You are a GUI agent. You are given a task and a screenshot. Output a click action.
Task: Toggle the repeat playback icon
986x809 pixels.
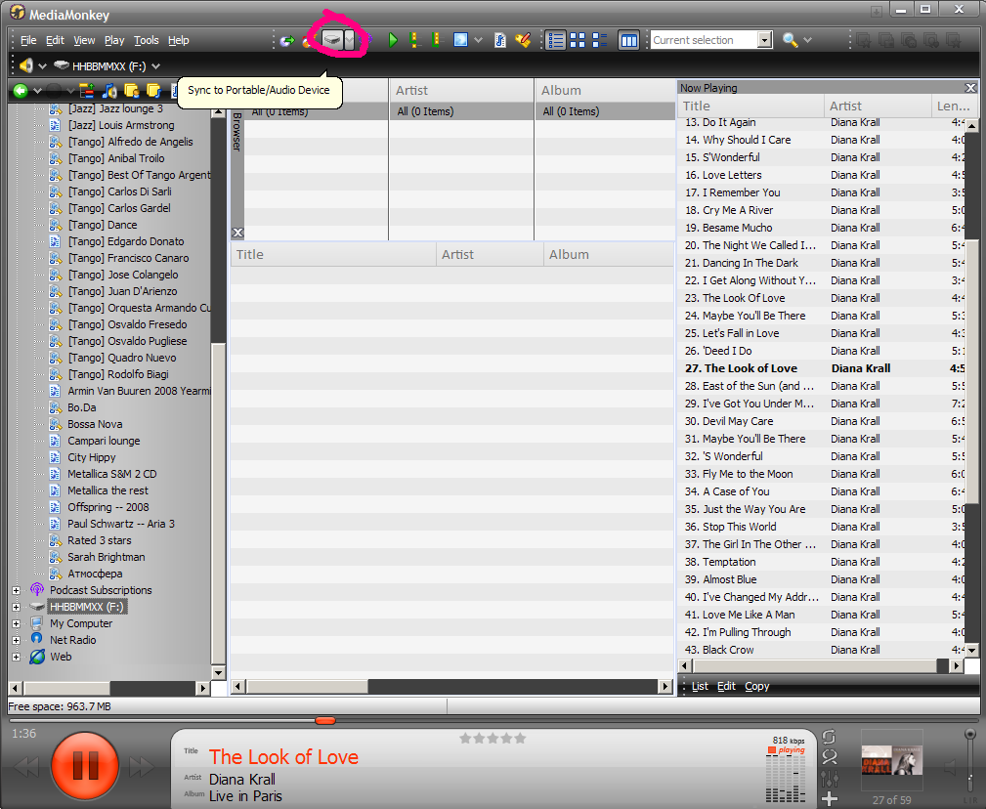[830, 737]
